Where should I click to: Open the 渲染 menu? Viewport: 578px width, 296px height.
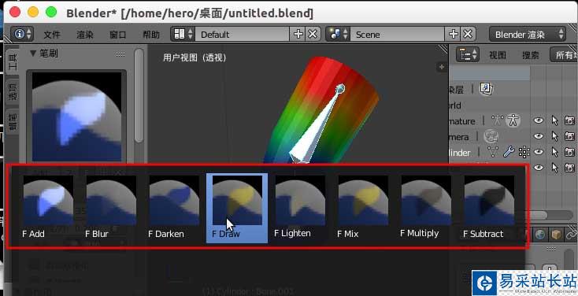85,35
